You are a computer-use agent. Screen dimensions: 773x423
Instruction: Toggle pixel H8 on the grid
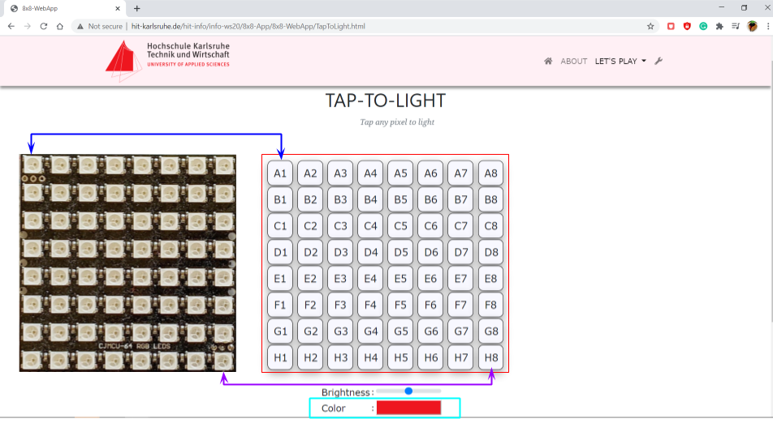coord(490,357)
